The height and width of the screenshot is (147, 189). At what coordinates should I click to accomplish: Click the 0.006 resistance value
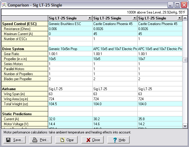pos(70,29)
